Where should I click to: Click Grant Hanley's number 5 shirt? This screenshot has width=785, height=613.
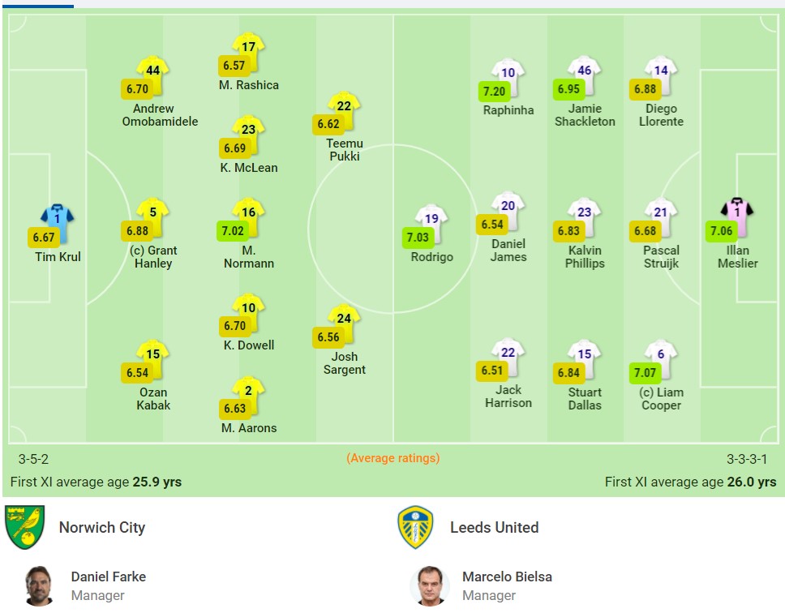pyautogui.click(x=152, y=214)
